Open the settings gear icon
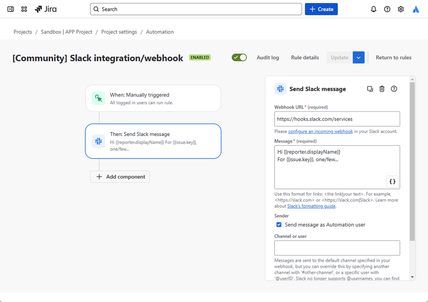This screenshot has width=428, height=302. (x=401, y=9)
